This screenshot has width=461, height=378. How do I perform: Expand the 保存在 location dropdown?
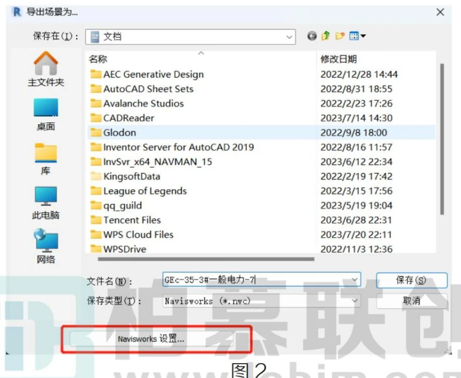click(x=289, y=37)
